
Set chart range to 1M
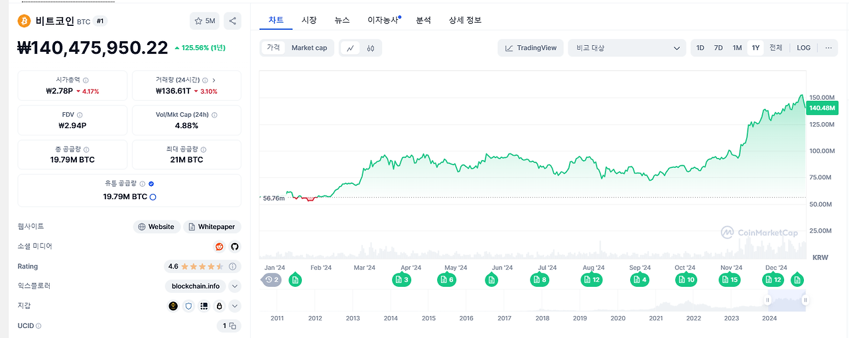pos(737,48)
